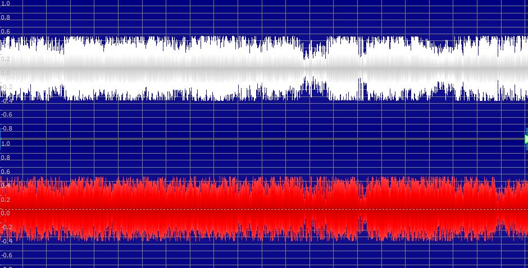Image resolution: width=528 pixels, height=268 pixels.
Task: Click the 0.0 amplitude label in red channel
Action: (x=6, y=213)
